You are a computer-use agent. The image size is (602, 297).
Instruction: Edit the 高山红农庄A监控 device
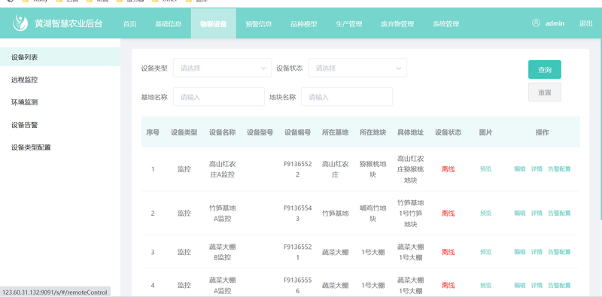520,169
